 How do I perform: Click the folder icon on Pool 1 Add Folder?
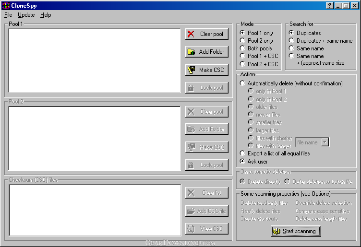191,52
